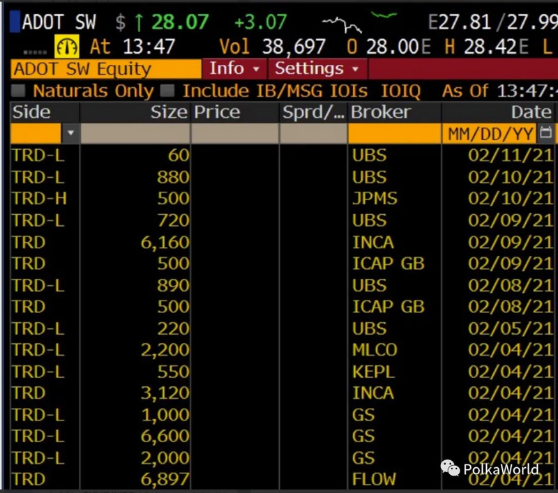
Task: Enable the Naturals Only checkbox
Action: pos(18,91)
